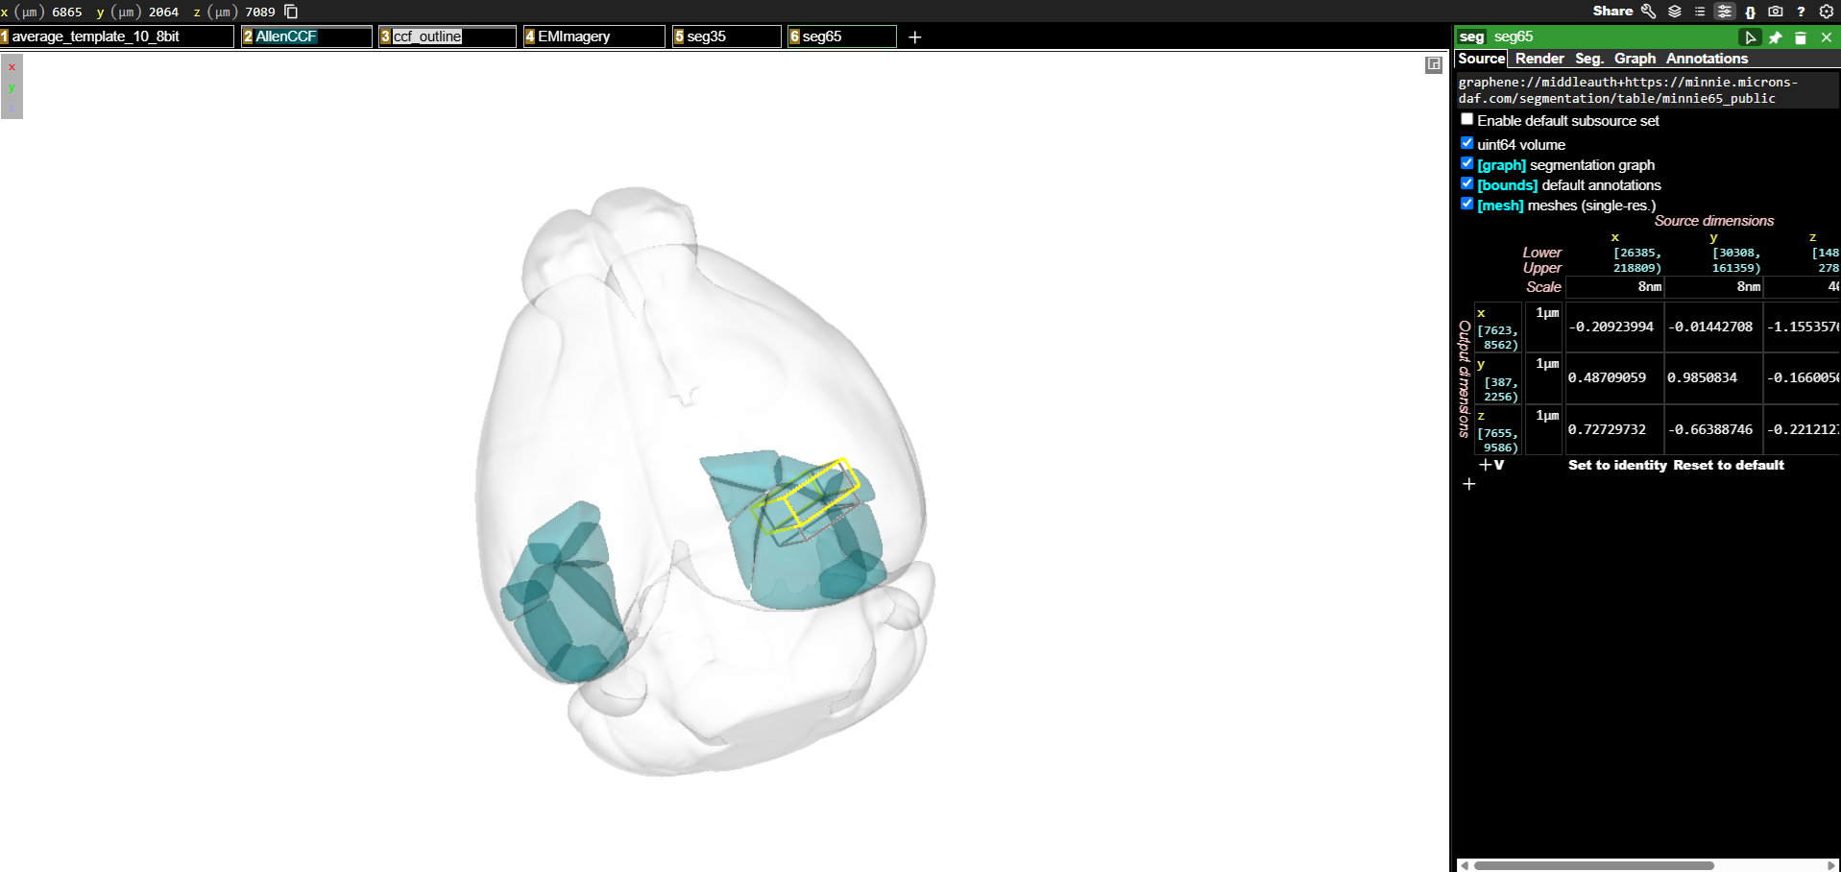Click Set to identity button
Screen dimensions: 1841x872
pyautogui.click(x=1617, y=465)
